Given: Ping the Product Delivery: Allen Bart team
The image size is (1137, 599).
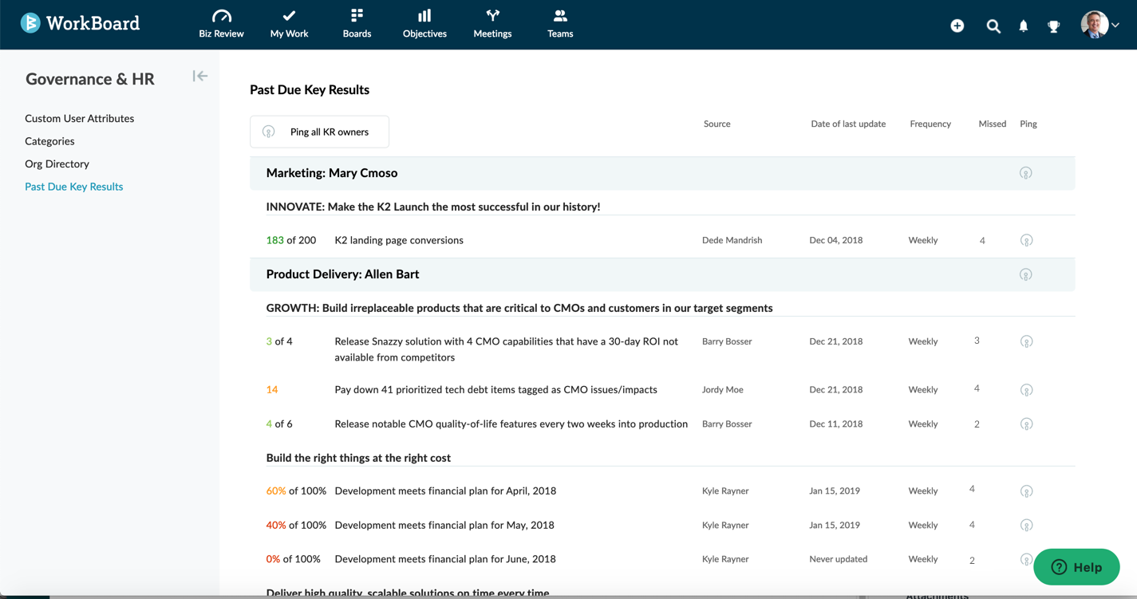Looking at the screenshot, I should (x=1026, y=274).
